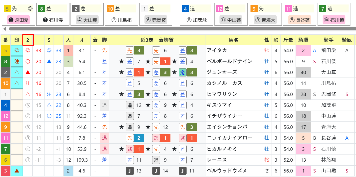Click the orange number 9 badge on the top 青海大 card

(x=254, y=9)
